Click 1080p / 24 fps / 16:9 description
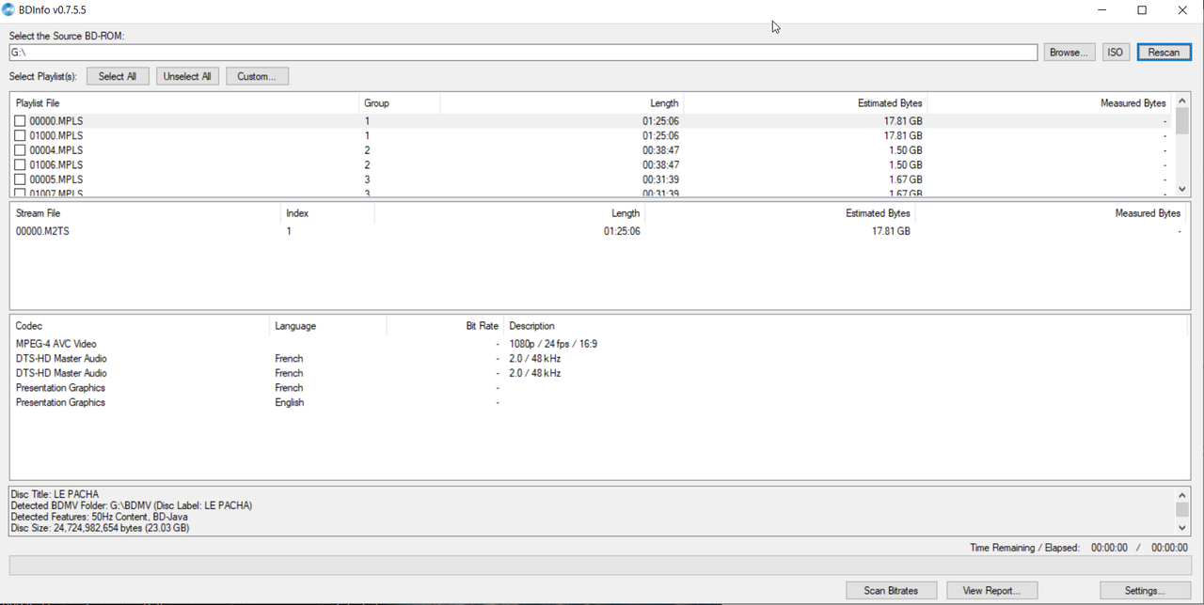This screenshot has width=1204, height=605. (553, 344)
